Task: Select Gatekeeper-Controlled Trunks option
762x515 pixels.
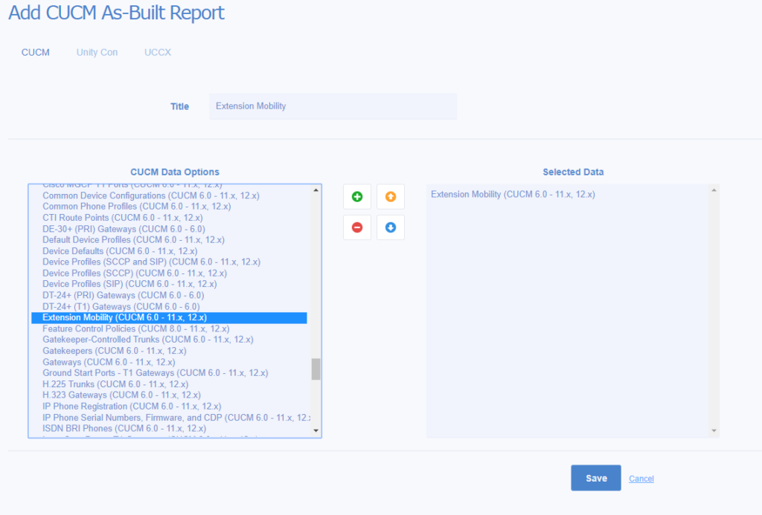Action: pyautogui.click(x=169, y=340)
